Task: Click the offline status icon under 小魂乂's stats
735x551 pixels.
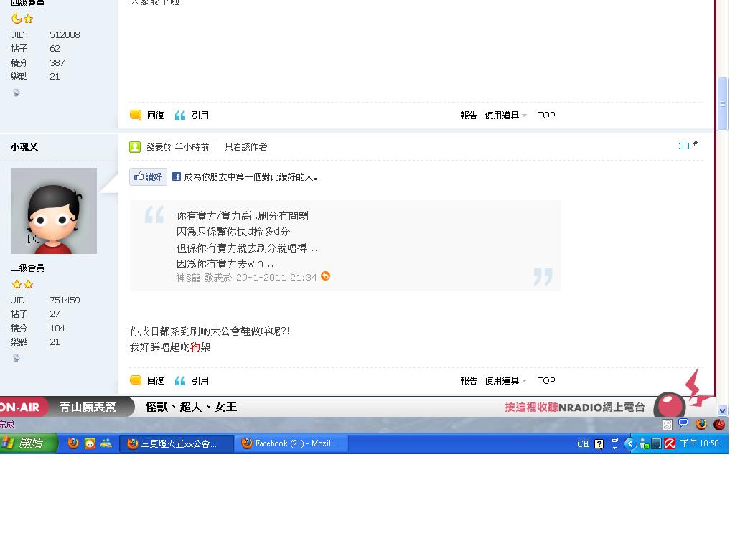Action: coord(17,358)
